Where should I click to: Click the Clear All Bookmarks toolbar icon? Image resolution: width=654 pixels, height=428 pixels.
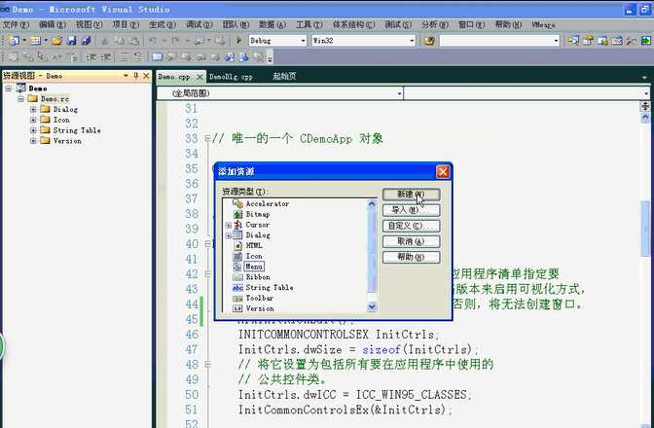point(259,56)
